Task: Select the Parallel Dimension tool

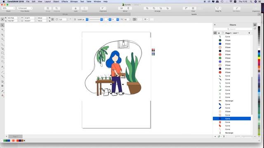Action: [x=2, y=72]
